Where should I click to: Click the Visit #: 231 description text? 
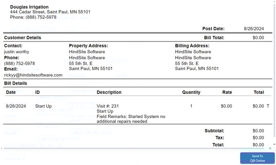[x=108, y=106]
